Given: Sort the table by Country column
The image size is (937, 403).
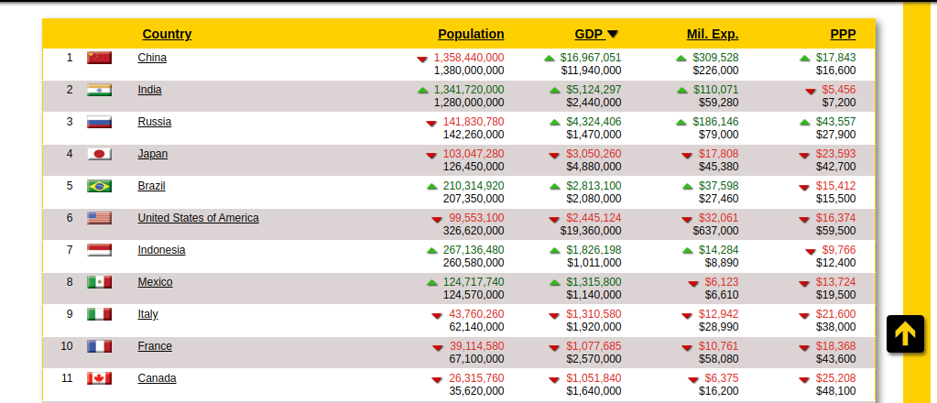Looking at the screenshot, I should (x=167, y=34).
